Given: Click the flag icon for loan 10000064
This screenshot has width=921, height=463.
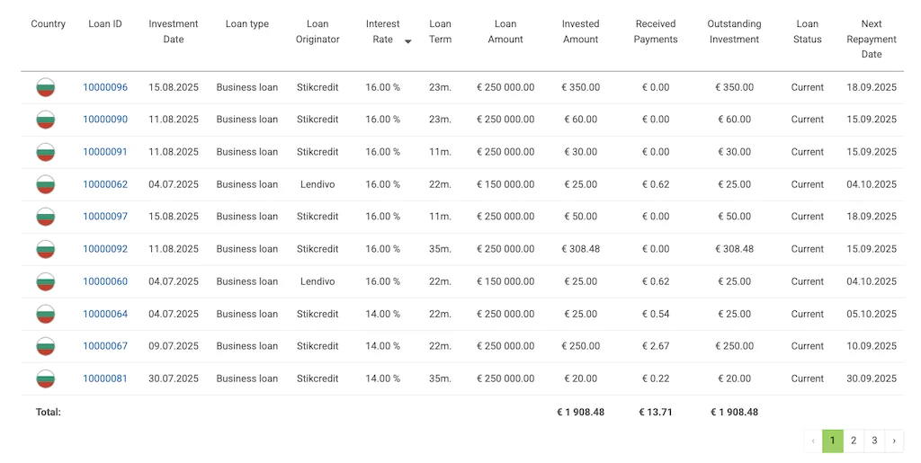Looking at the screenshot, I should pyautogui.click(x=45, y=314).
